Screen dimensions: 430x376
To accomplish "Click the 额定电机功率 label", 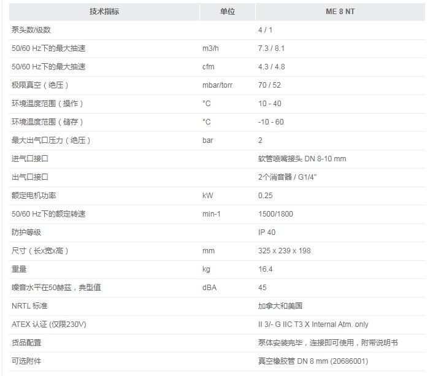I will tap(34, 195).
